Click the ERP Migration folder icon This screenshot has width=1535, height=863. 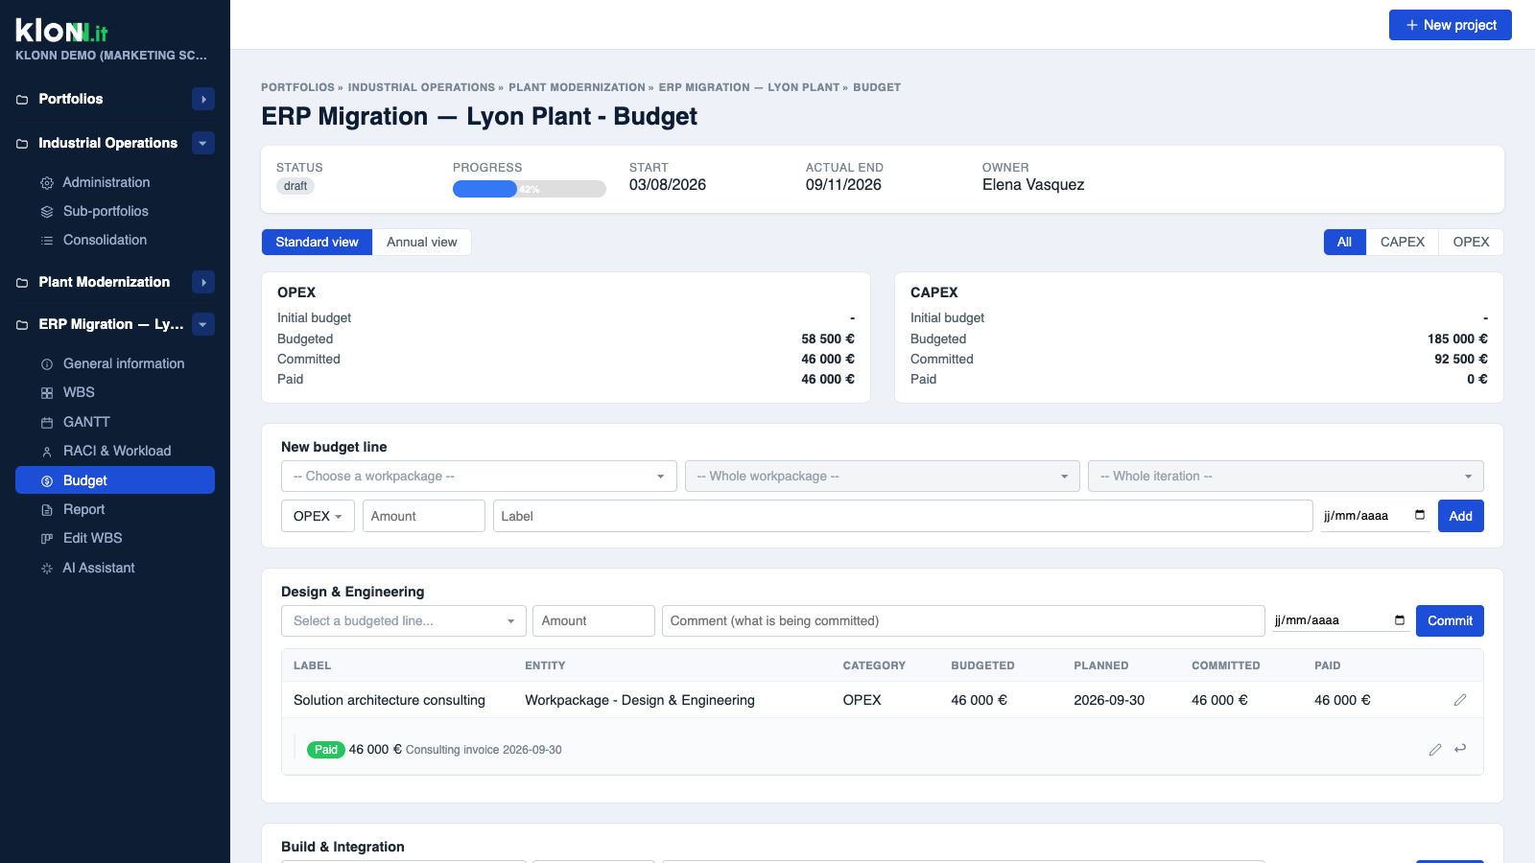(22, 325)
